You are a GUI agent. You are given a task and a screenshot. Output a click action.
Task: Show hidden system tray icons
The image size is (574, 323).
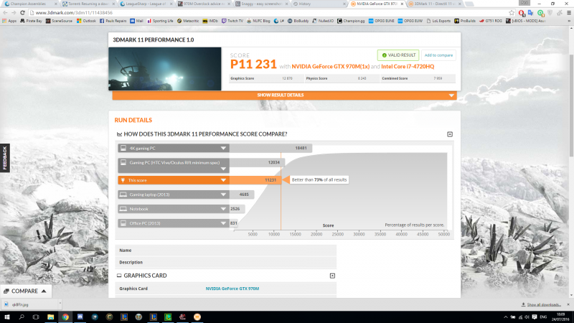click(x=506, y=317)
